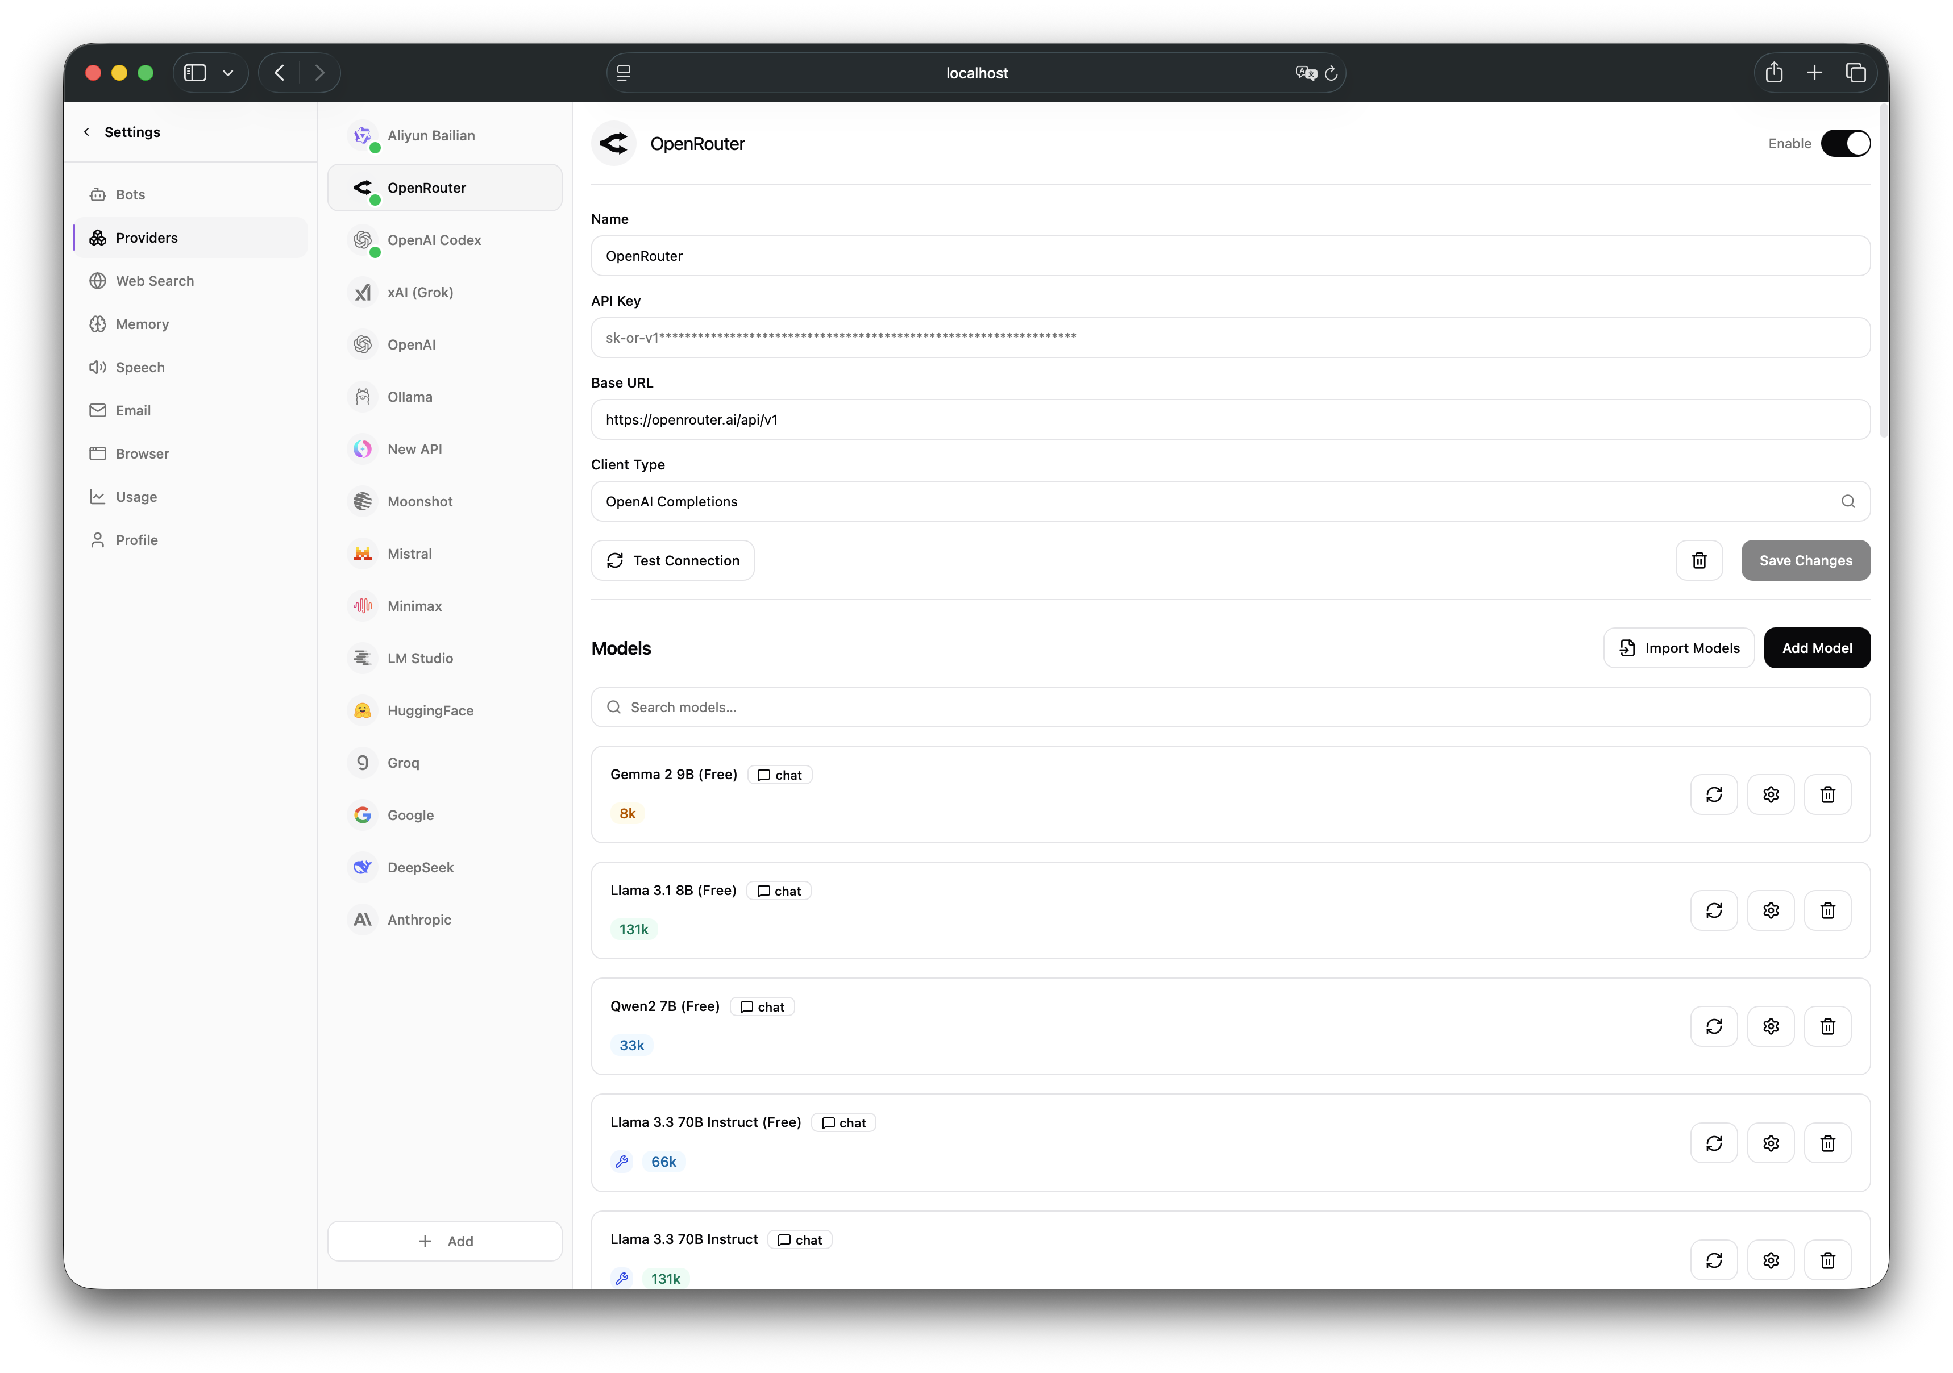Click the Safari share icon
Viewport: 1953px width, 1373px height.
click(1773, 73)
